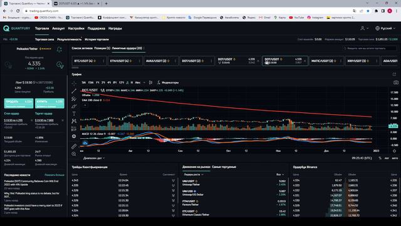Image resolution: width=401 pixels, height=226 pixels.
Task: Click the asset search input field
Action: tap(370, 48)
